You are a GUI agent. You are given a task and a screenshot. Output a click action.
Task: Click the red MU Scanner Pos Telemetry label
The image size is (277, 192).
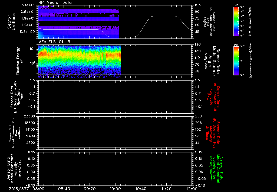213,133
